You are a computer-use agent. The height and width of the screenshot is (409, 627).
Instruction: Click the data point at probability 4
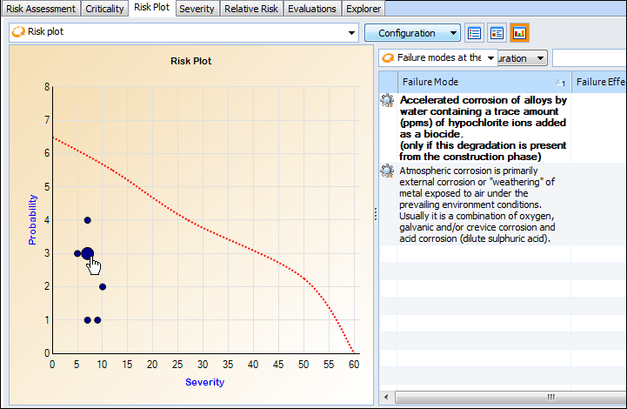click(87, 220)
